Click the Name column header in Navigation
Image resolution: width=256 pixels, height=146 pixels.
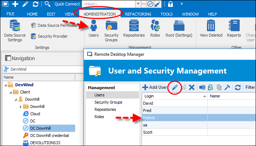(x=39, y=77)
